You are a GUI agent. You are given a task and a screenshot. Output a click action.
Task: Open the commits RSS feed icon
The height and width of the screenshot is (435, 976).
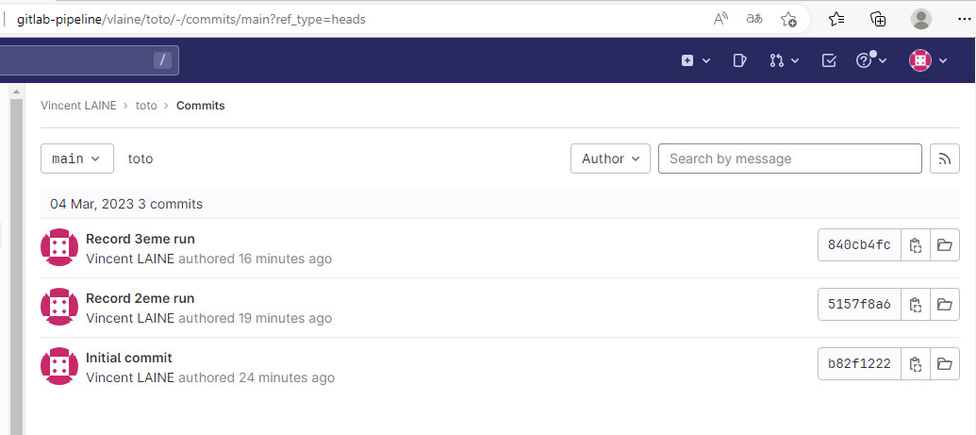click(945, 159)
